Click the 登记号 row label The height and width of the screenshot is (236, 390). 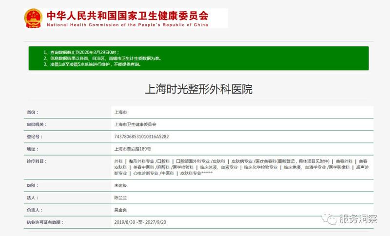pos(34,137)
